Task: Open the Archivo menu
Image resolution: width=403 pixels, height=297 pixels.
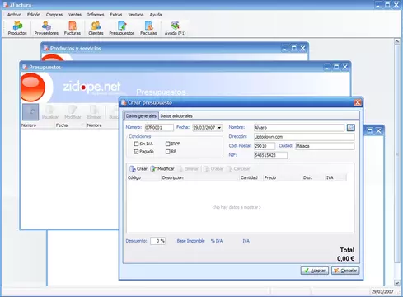Action: [x=14, y=15]
